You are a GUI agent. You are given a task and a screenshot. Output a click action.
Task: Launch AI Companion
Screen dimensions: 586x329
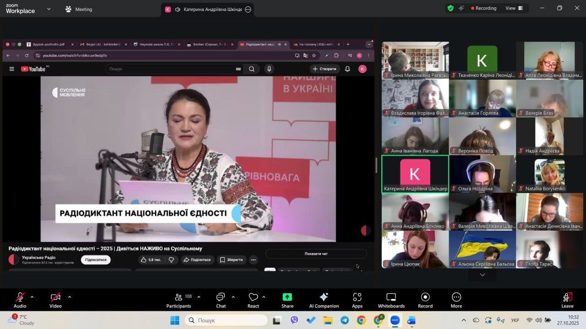point(324,300)
